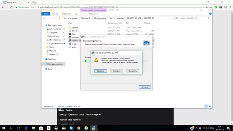Select Пользователи breadcrumb segment
The height and width of the screenshot is (131, 233).
[x=100, y=18]
